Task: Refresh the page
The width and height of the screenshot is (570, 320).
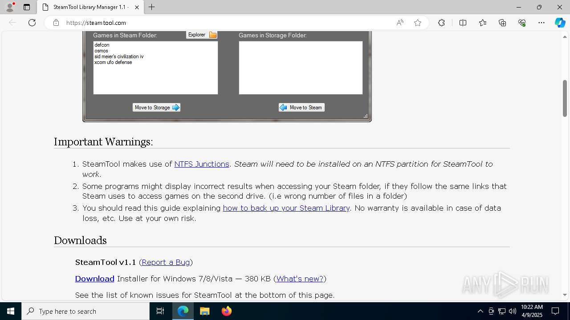Action: click(32, 23)
